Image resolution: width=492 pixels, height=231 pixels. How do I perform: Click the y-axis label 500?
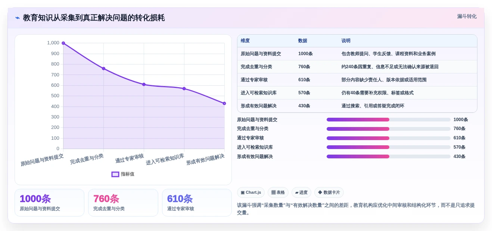55,96
